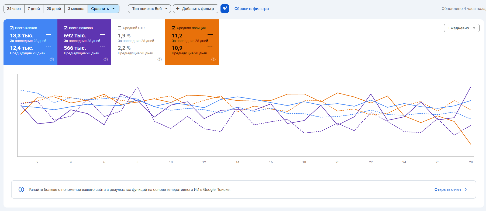Expand the Сравнить dropdown

(x=104, y=9)
